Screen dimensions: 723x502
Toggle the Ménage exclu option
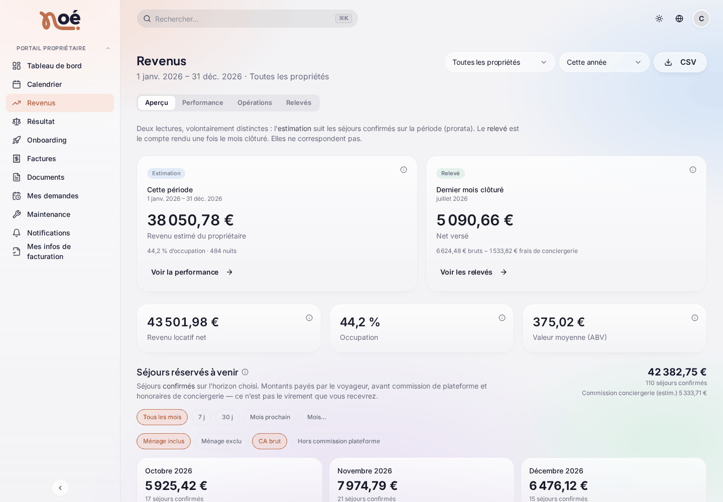pyautogui.click(x=221, y=441)
